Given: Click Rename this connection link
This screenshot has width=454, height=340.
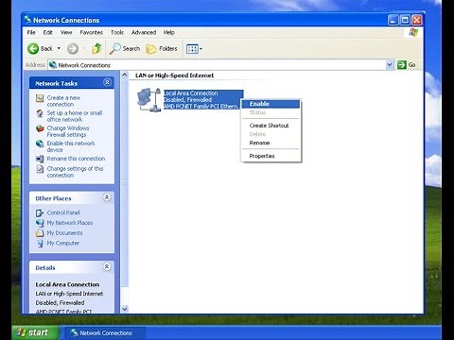Looking at the screenshot, I should (76, 159).
